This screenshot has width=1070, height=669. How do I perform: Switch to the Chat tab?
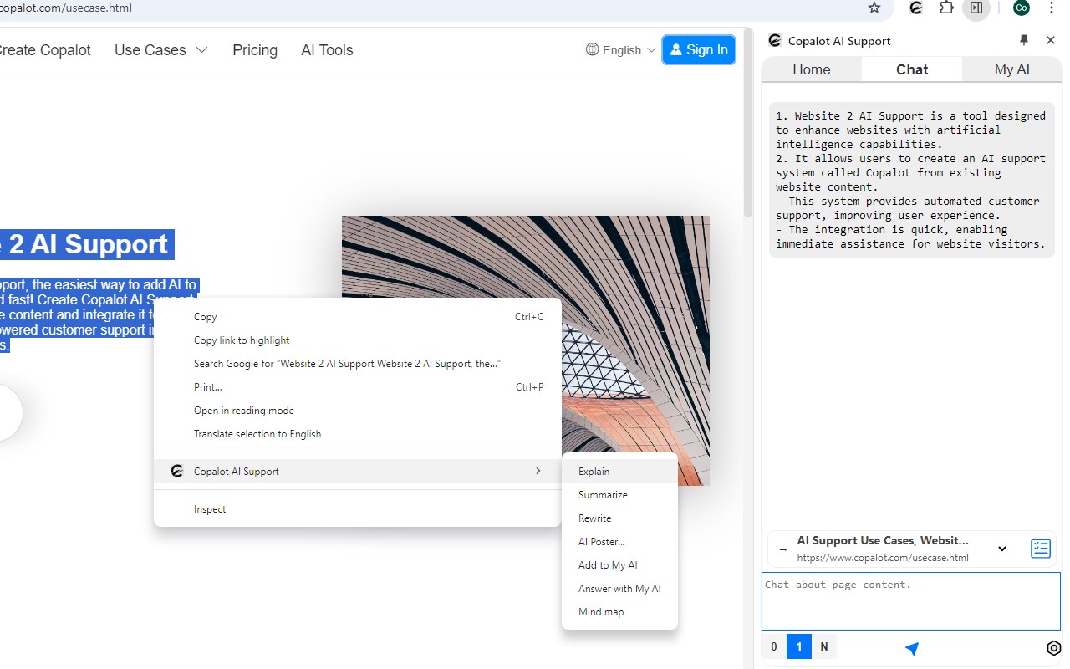[912, 69]
